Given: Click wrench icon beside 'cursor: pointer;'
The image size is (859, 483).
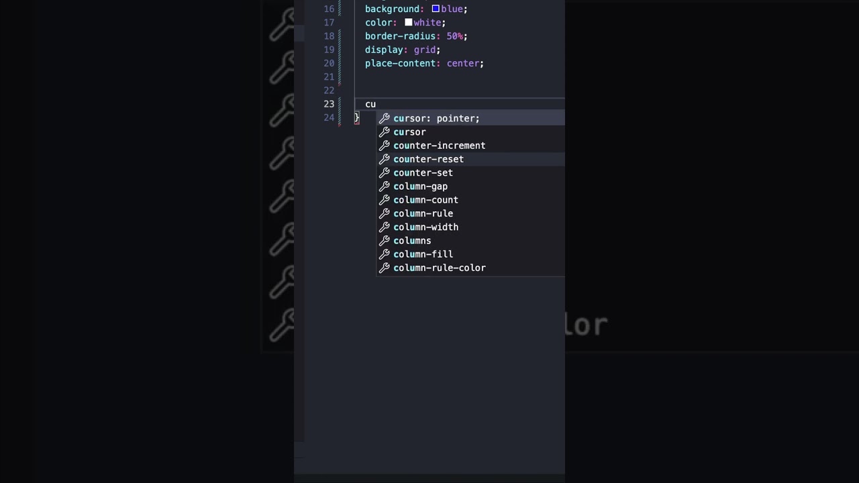Looking at the screenshot, I should click(385, 118).
